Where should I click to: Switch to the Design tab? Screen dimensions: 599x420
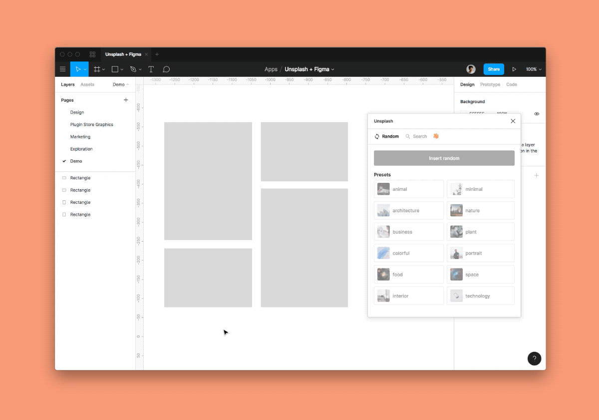click(467, 85)
